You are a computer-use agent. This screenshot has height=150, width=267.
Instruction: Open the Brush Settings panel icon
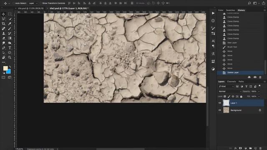(x=213, y=28)
